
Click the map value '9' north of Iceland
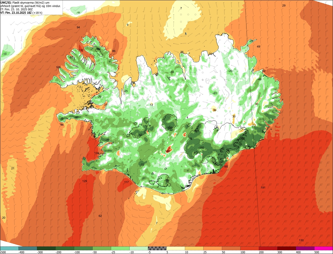pos(127,25)
